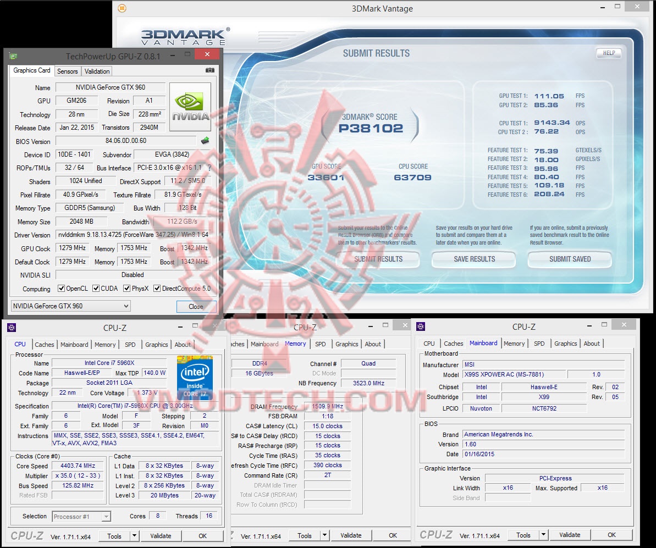Click motherboard model X99S XPOWER AC field
656x548 pixels.
click(514, 374)
